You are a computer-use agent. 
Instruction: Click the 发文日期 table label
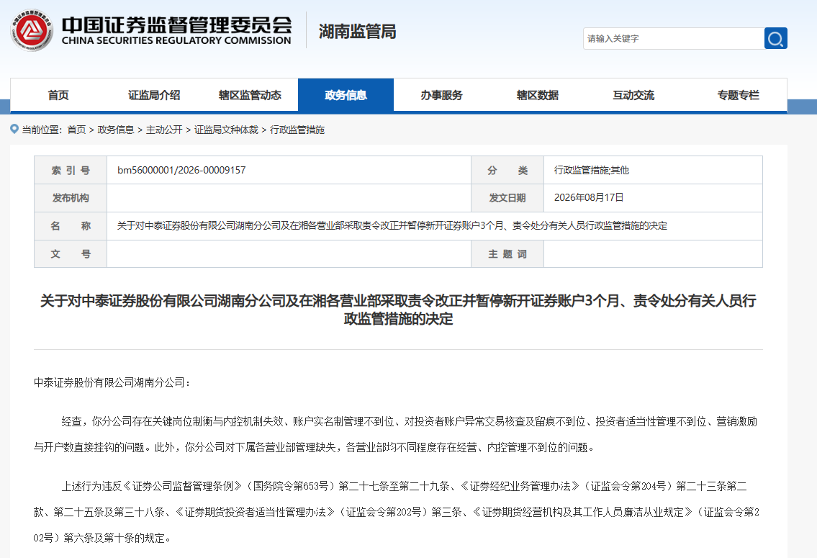507,198
